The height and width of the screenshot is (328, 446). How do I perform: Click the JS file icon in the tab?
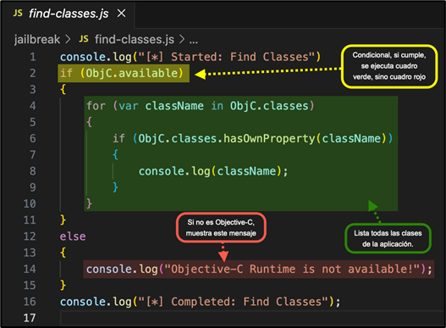pos(18,13)
